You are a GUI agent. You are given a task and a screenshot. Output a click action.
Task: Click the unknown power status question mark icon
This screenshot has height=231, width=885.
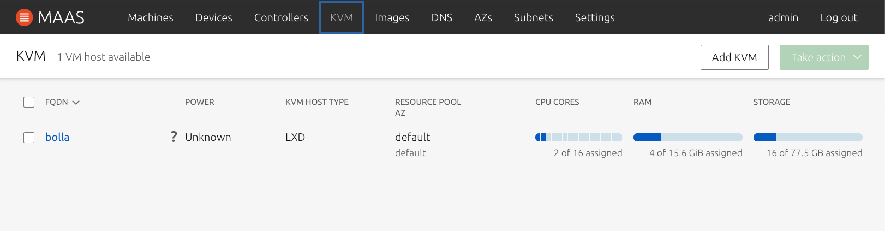[174, 137]
